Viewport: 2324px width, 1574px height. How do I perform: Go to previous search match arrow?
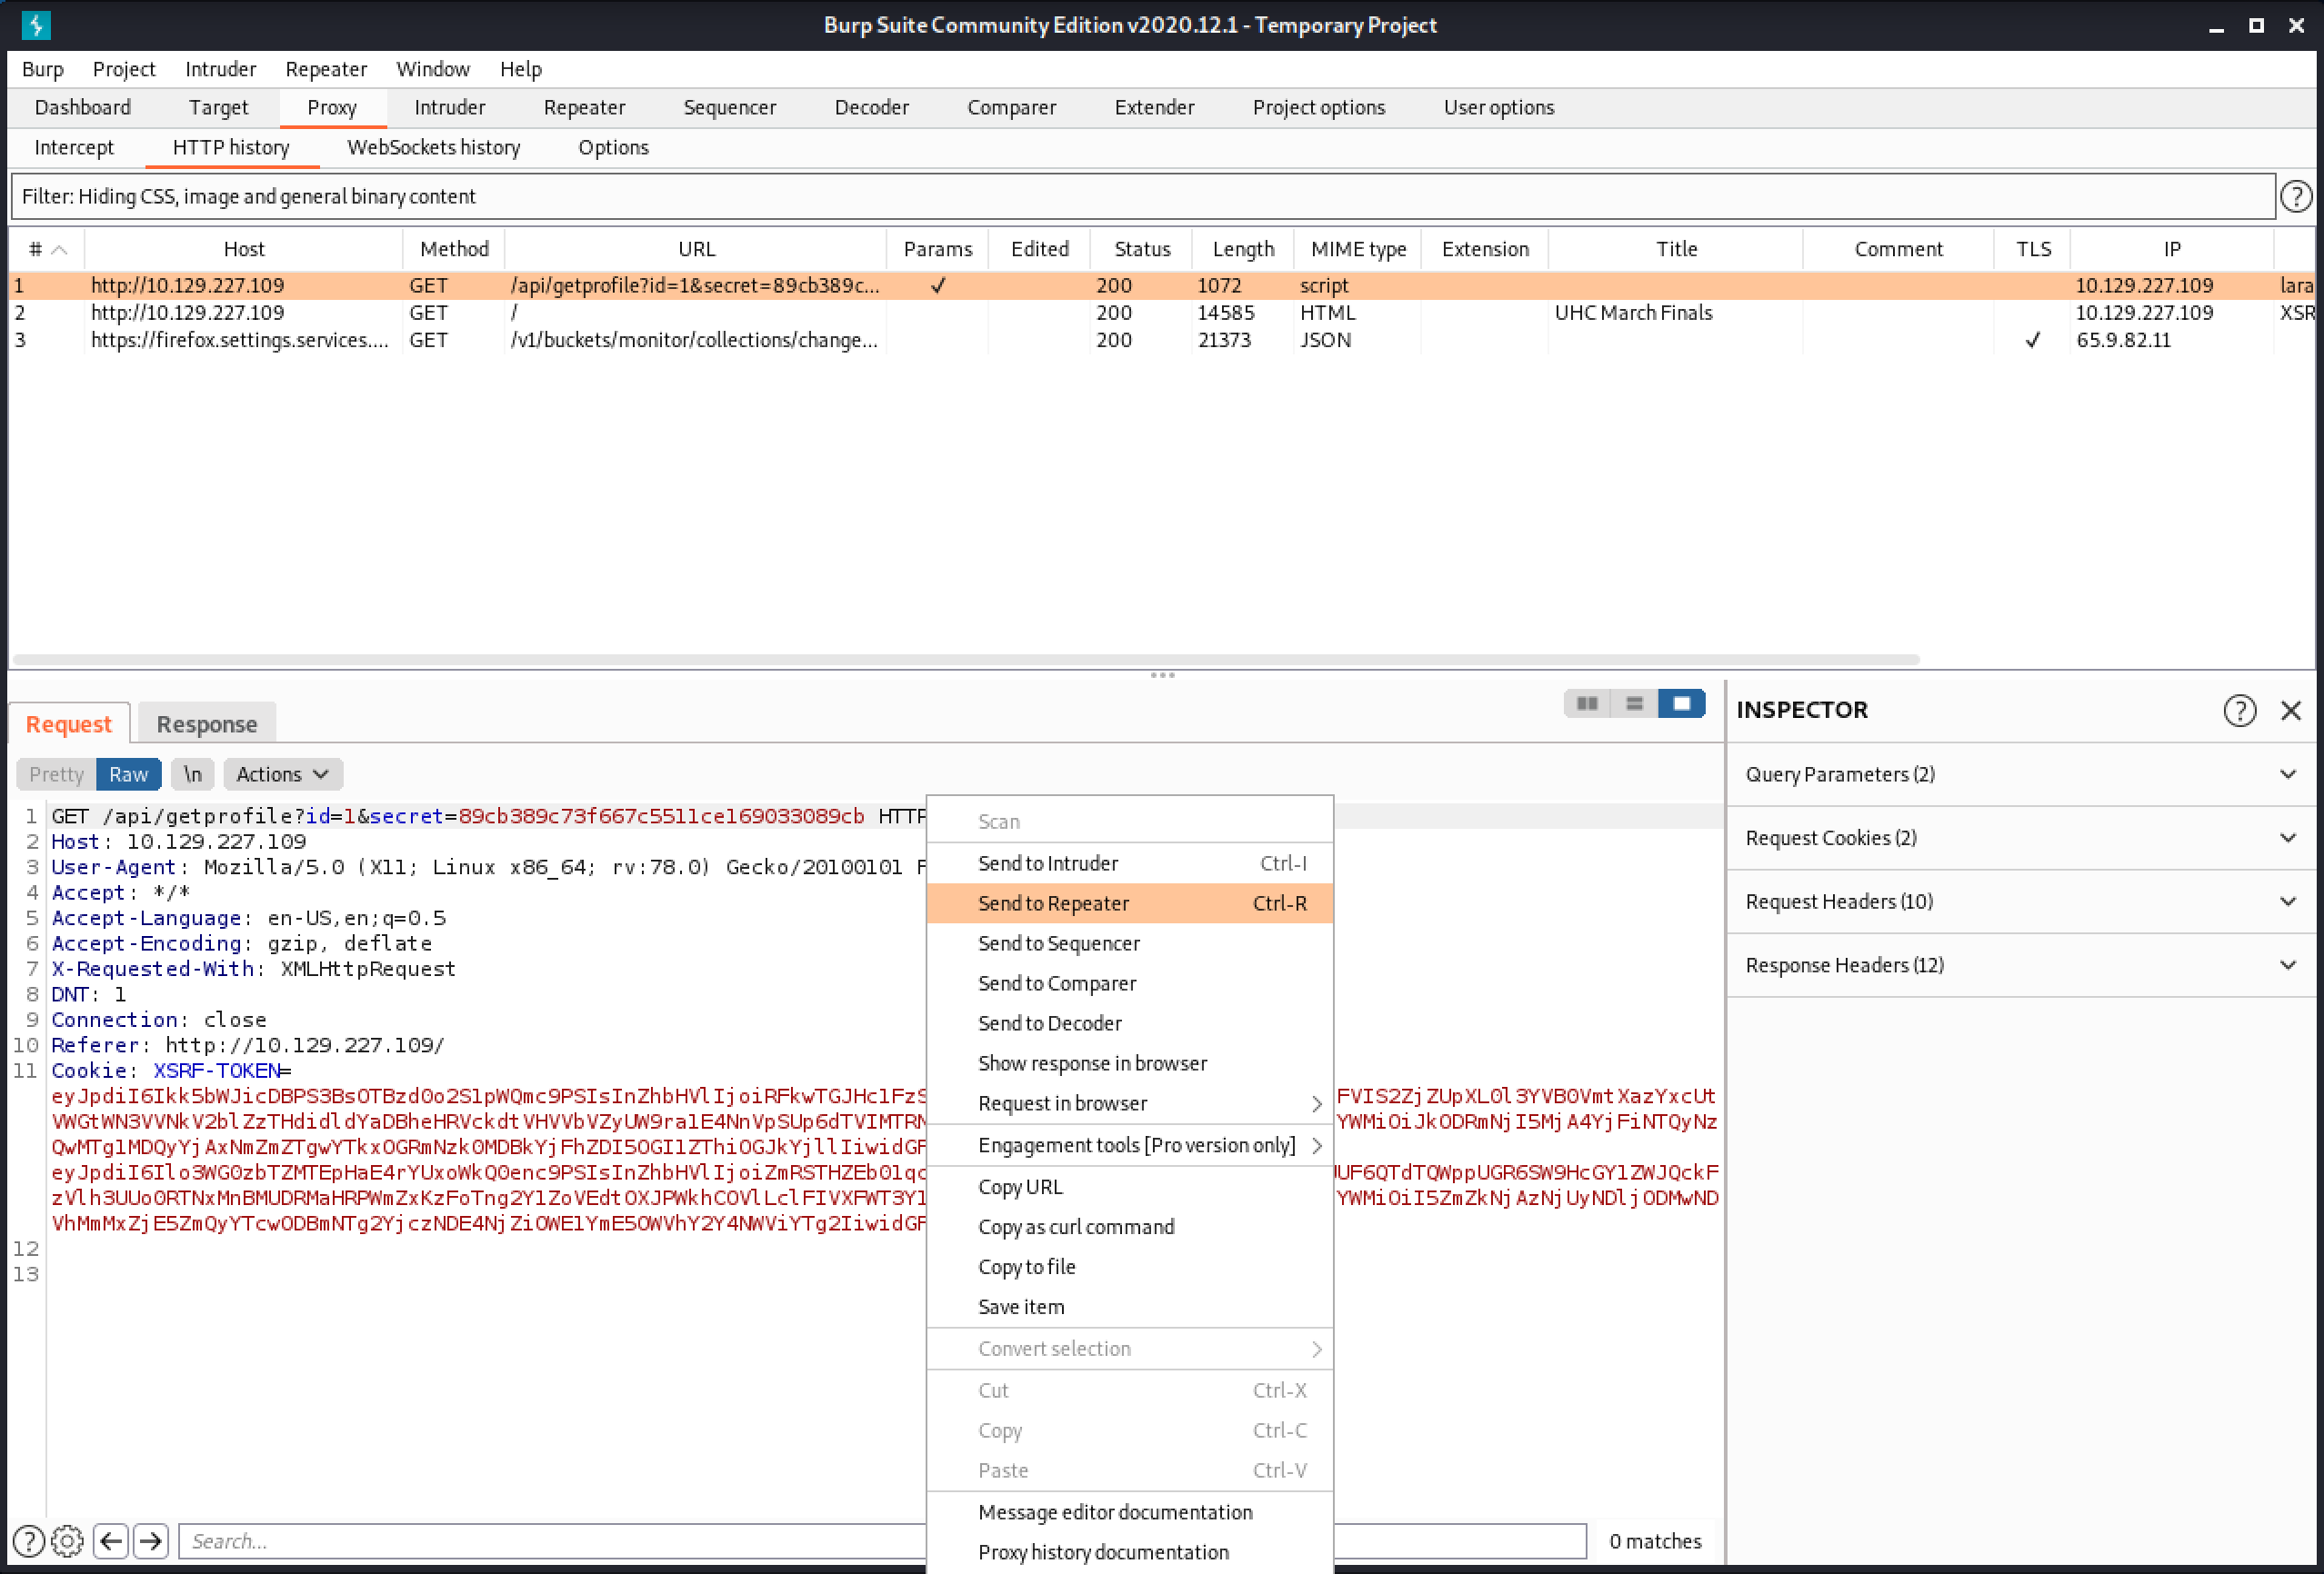pyautogui.click(x=111, y=1540)
